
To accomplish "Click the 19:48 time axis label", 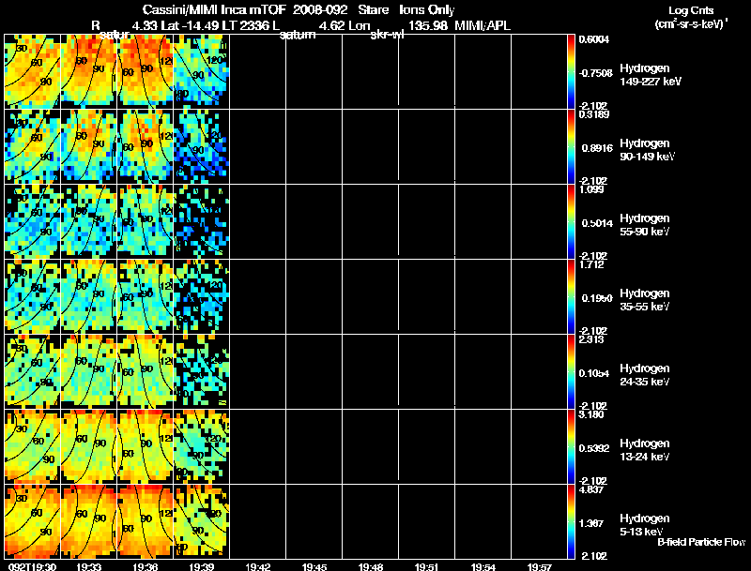I will pyautogui.click(x=370, y=566).
